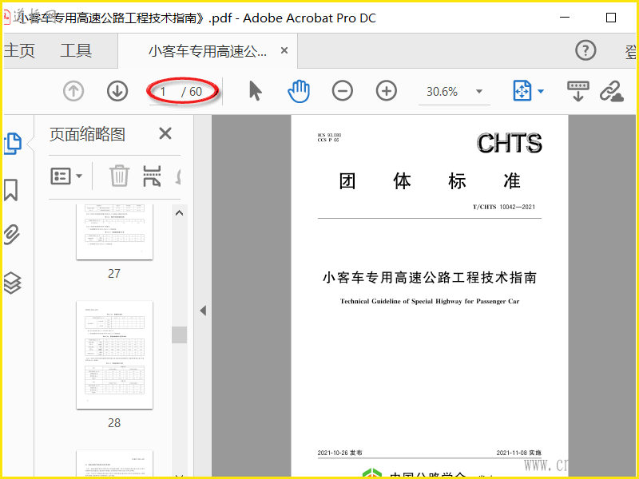Click the fit page view icon
Image resolution: width=639 pixels, height=479 pixels.
tap(522, 90)
